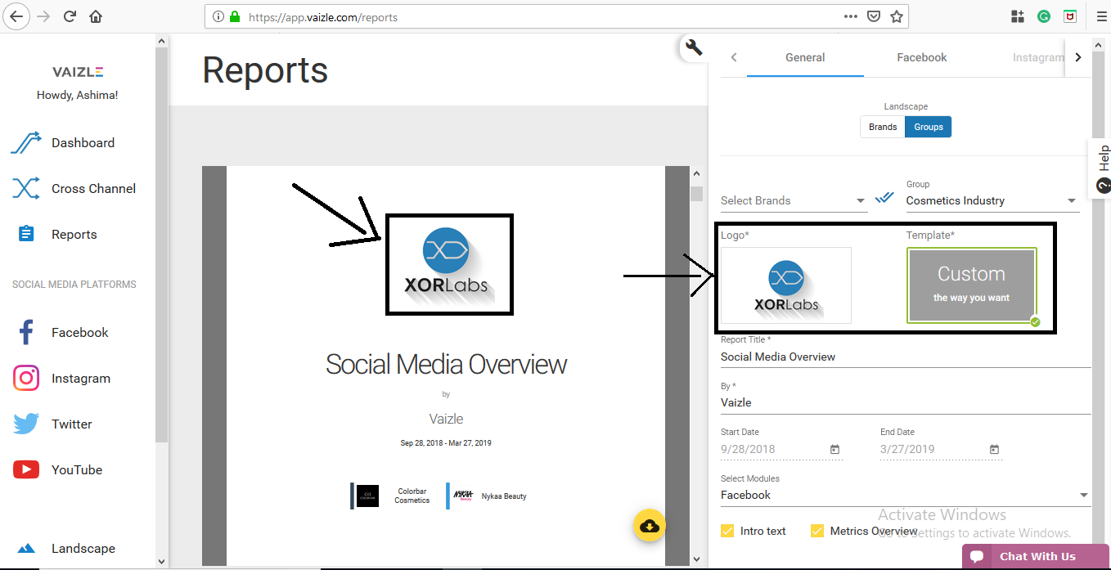Open Dashboard from the sidebar

tap(83, 142)
